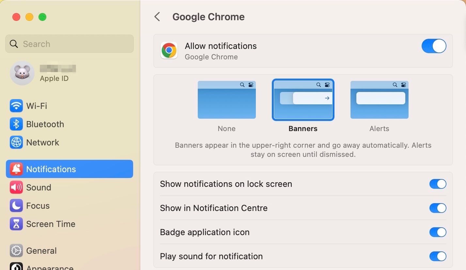Click the Bluetooth icon in sidebar
This screenshot has width=466, height=270.
16,124
